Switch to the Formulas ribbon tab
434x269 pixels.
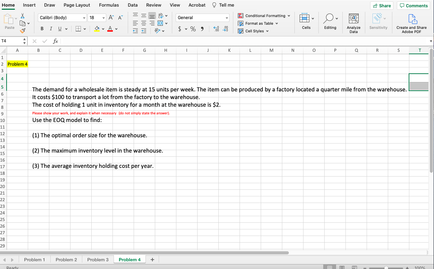coord(109,5)
